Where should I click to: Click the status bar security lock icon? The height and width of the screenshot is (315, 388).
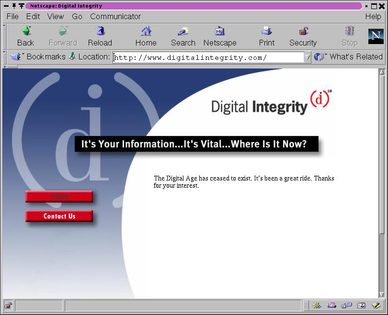coord(9,305)
